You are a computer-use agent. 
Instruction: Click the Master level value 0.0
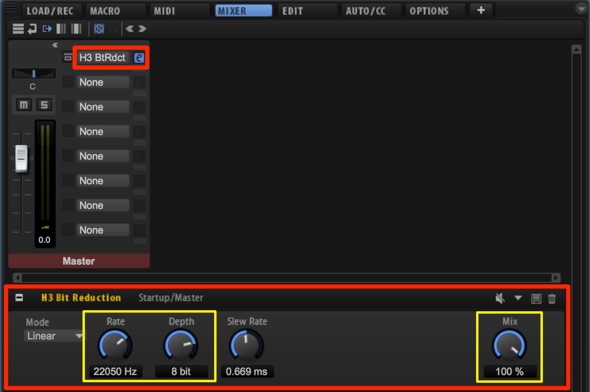44,240
